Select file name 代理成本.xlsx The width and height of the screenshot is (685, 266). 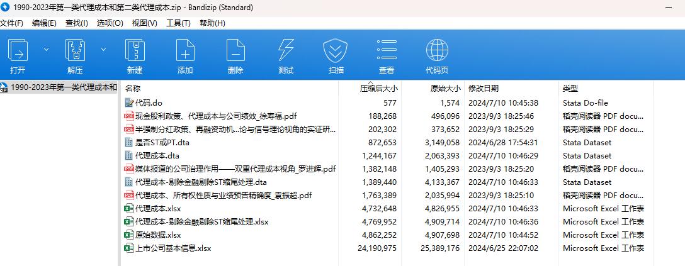pyautogui.click(x=157, y=208)
